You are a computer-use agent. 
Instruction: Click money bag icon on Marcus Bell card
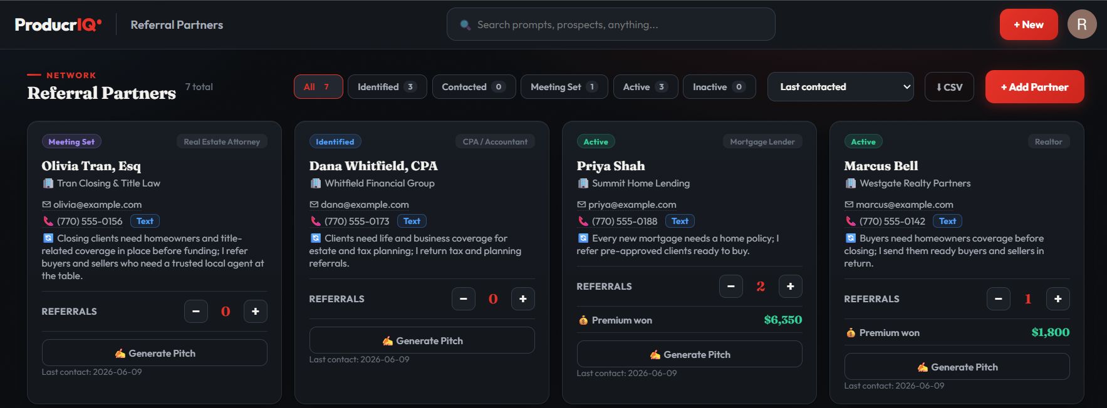(851, 333)
